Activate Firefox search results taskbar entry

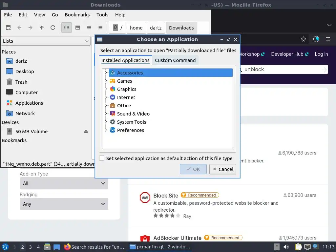click(94, 247)
